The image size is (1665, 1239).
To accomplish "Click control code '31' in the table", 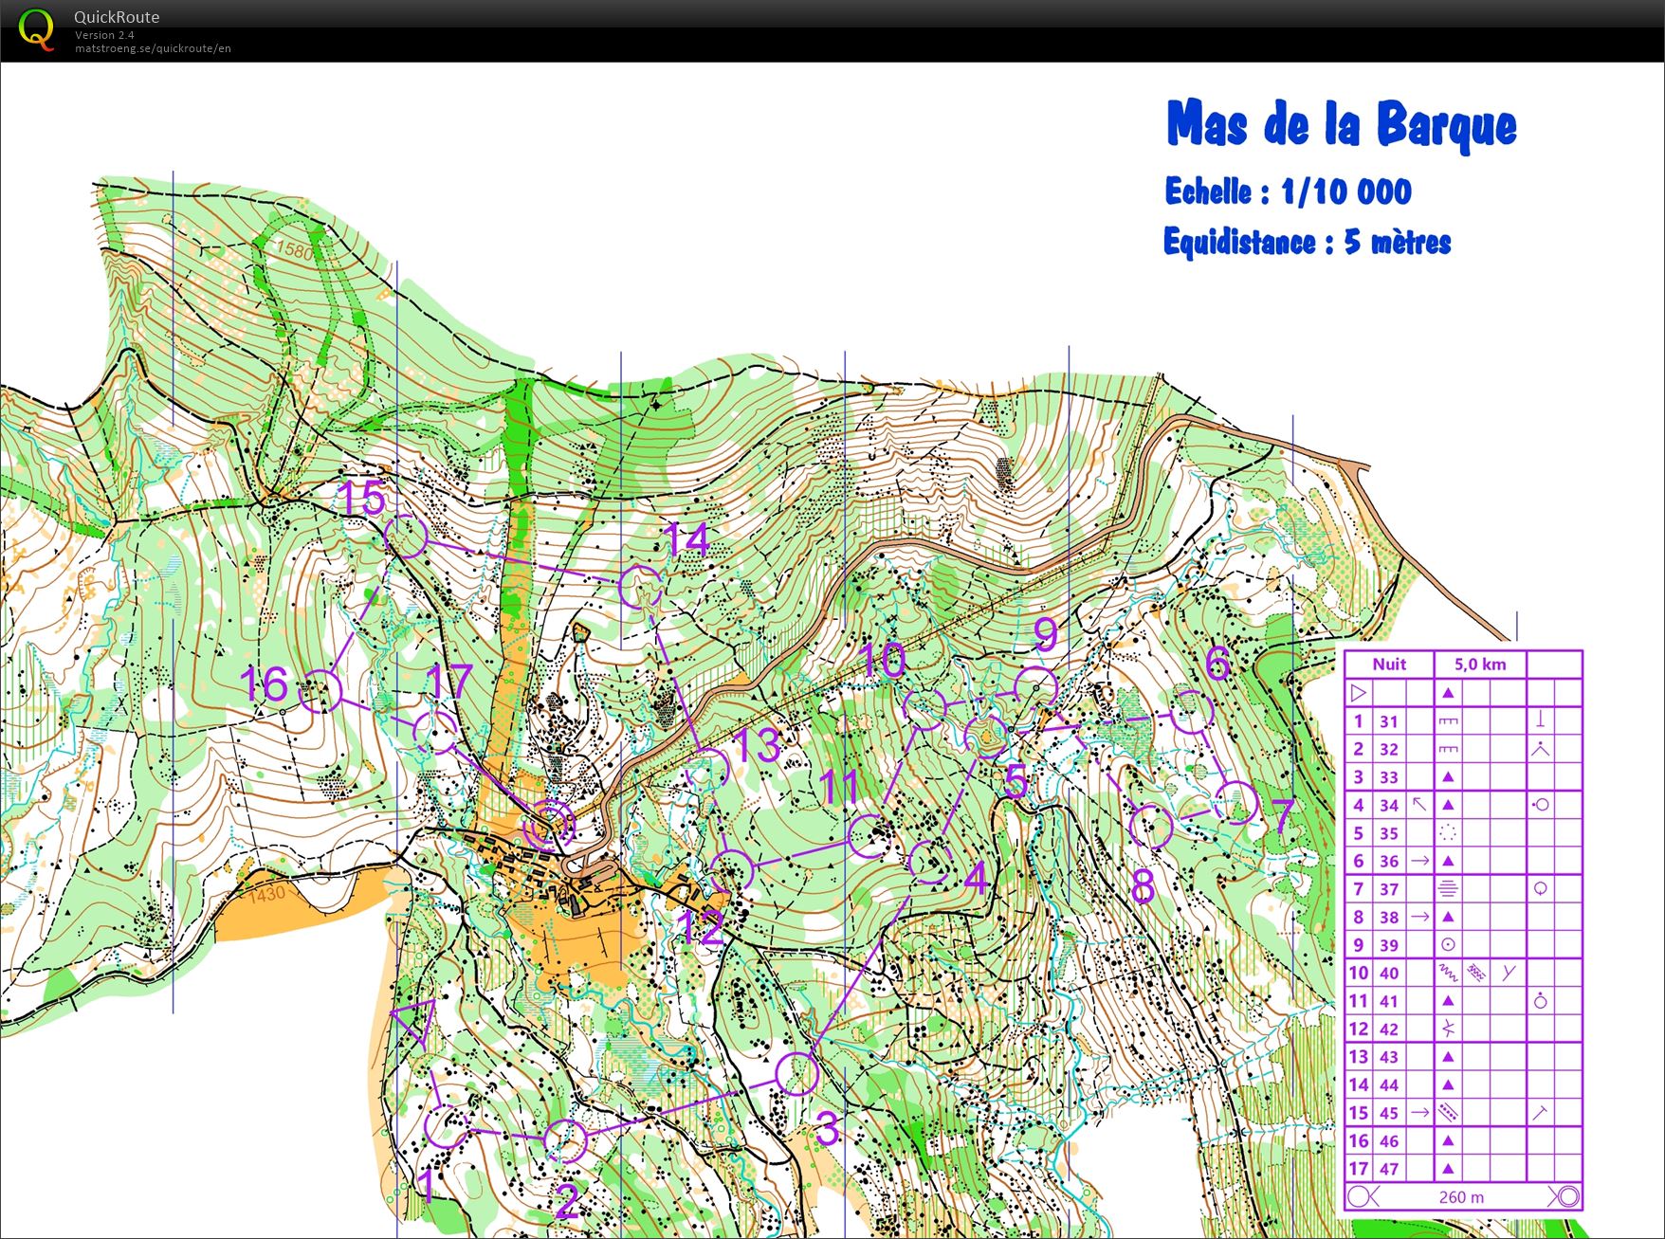I will pos(1389,721).
